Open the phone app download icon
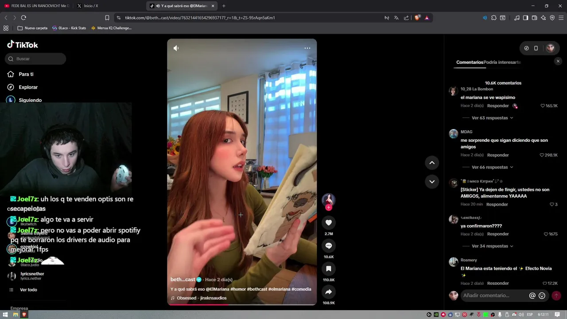 tap(536, 48)
